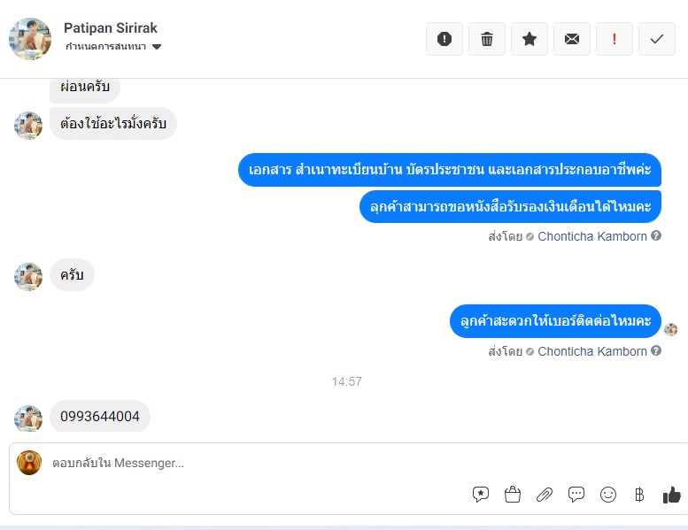The width and height of the screenshot is (688, 530).
Task: Attach file with paperclip icon
Action: pos(545,495)
